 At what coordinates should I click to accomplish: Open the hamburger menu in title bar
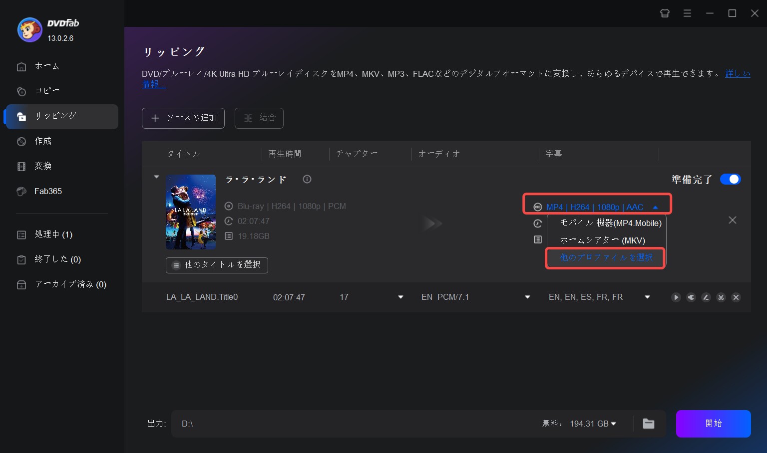point(687,13)
